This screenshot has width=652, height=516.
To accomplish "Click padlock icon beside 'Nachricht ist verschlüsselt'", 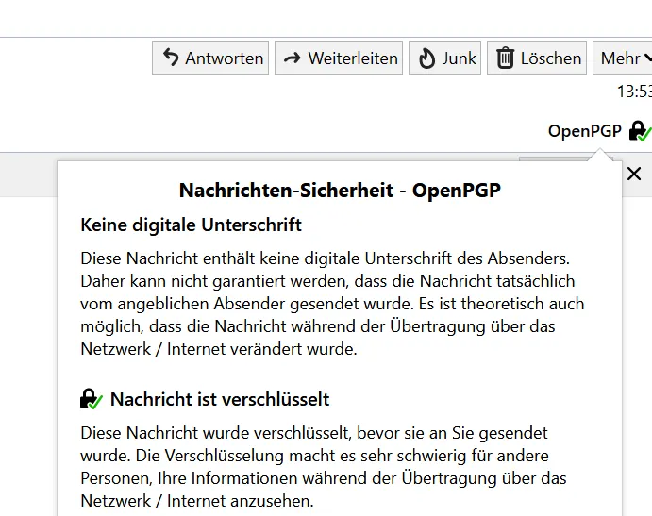I will (x=92, y=399).
